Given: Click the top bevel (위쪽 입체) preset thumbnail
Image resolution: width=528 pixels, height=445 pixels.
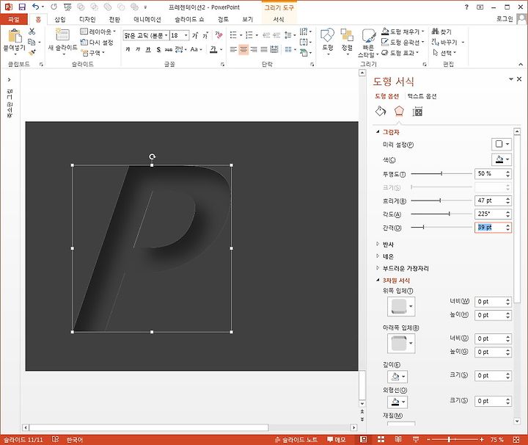Looking at the screenshot, I should [x=401, y=306].
